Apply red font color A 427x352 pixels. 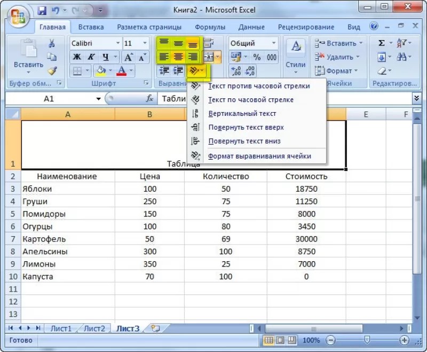pyautogui.click(x=122, y=71)
